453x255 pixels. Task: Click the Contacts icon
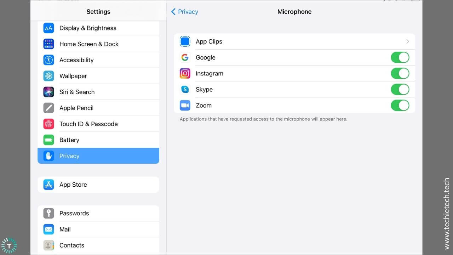(48, 245)
